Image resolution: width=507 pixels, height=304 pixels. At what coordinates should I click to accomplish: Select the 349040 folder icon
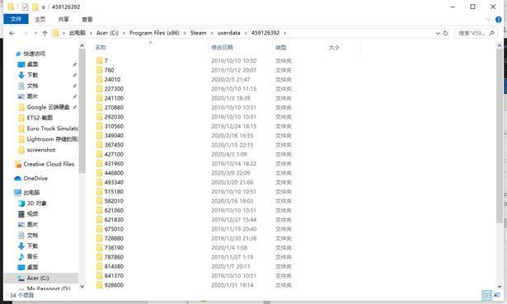coord(99,135)
